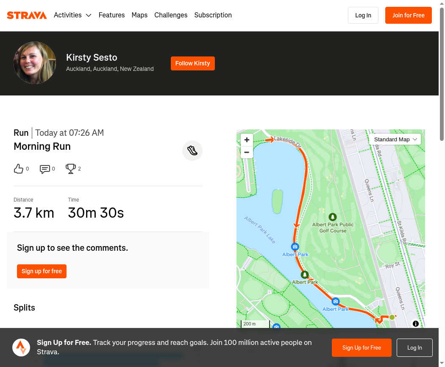Give kudos with the thumbs-up icon
Screen dimensions: 445x367
(x=19, y=169)
